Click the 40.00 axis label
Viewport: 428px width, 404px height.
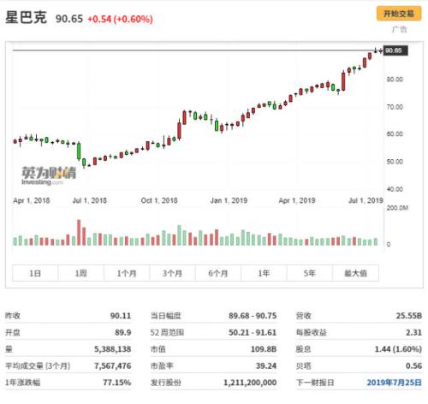pyautogui.click(x=395, y=189)
